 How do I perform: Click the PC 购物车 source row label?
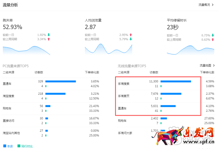7,108
